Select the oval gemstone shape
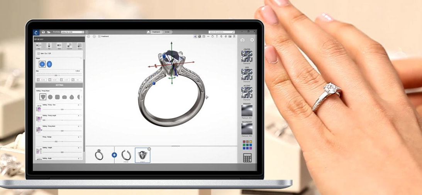422x195 pixels. 49,64
